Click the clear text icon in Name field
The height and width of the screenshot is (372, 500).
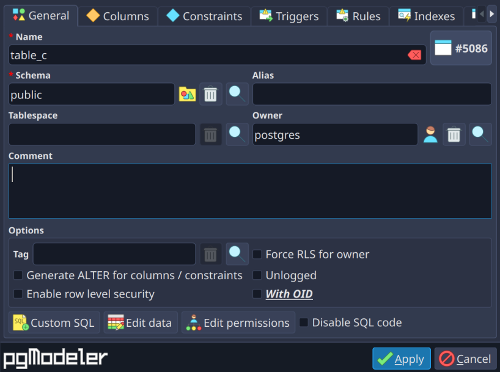[414, 55]
